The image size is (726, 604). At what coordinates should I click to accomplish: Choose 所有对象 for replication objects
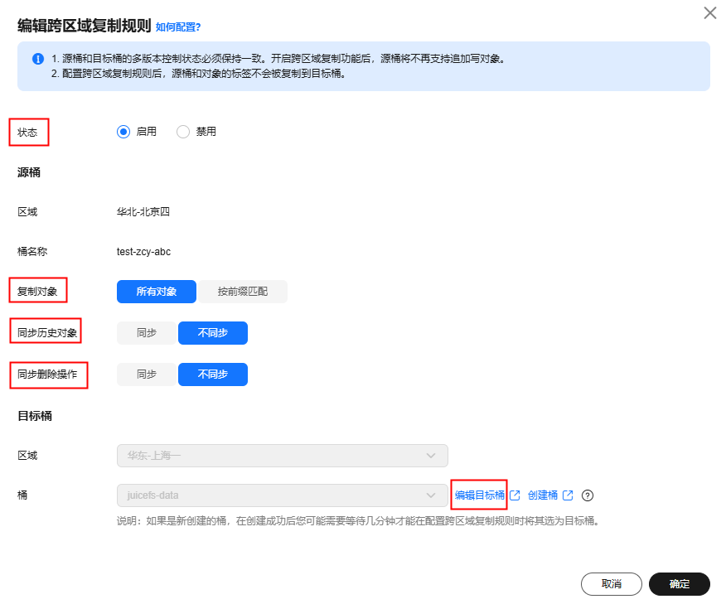(x=157, y=292)
